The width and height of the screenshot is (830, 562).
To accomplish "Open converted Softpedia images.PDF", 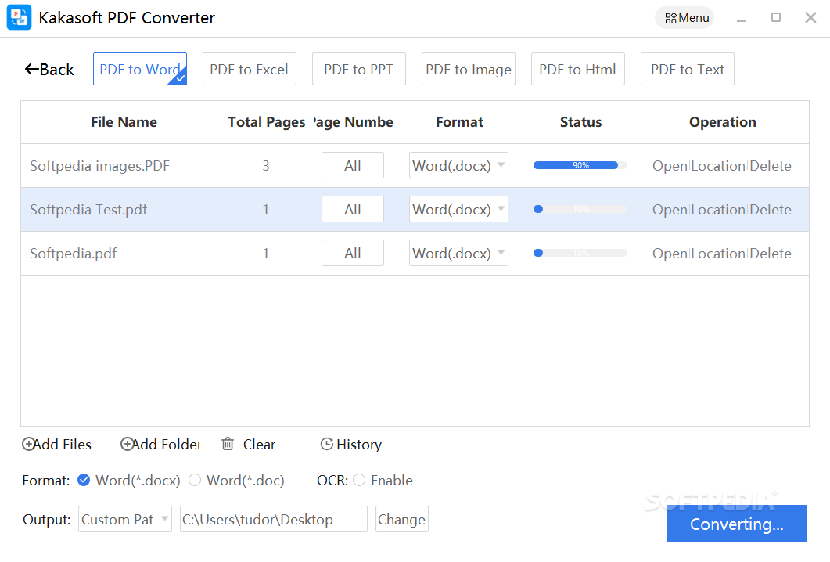I will click(670, 166).
